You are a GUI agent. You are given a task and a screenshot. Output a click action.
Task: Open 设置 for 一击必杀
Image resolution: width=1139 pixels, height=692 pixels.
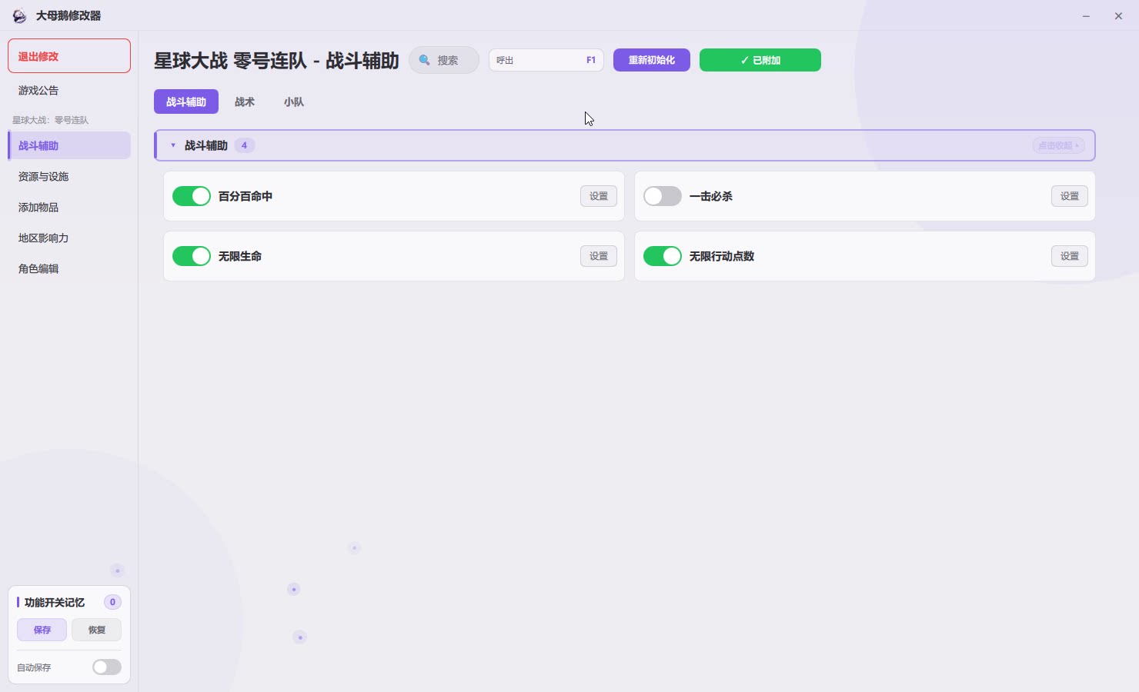pos(1070,196)
